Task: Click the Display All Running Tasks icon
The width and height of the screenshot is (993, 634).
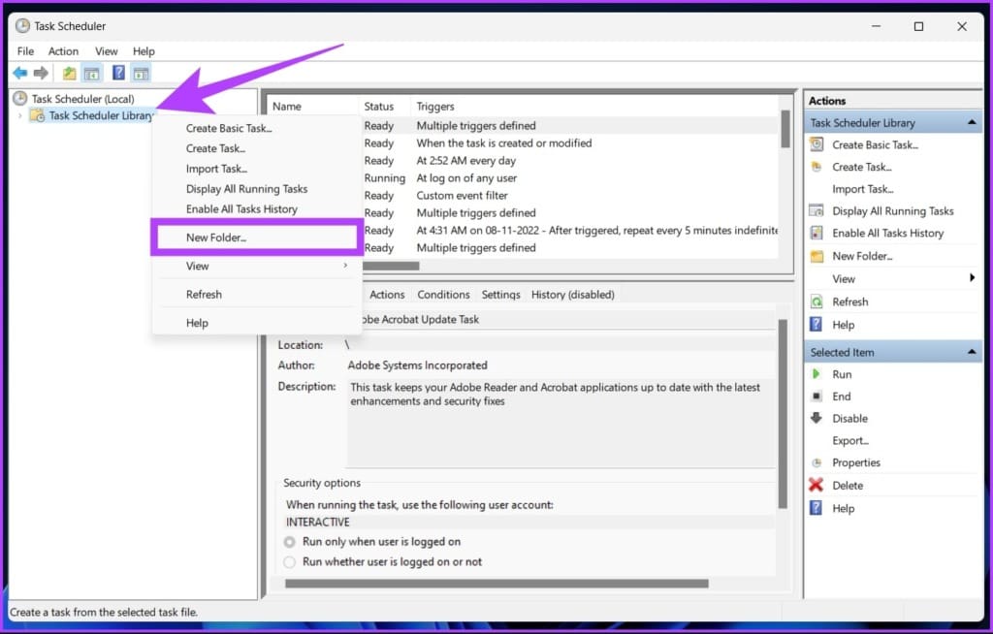Action: pyautogui.click(x=817, y=210)
